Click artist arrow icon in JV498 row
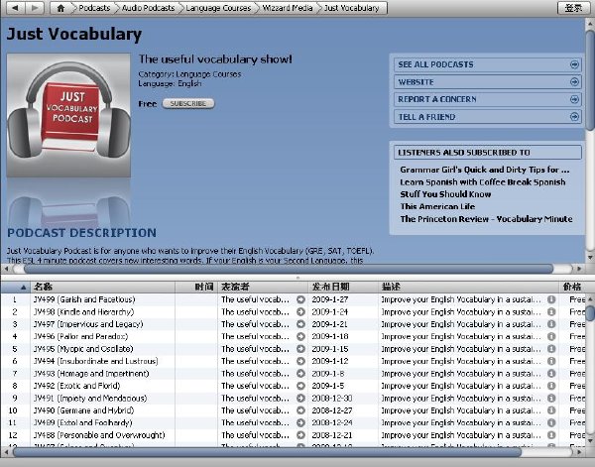This screenshot has width=595, height=467. pos(300,312)
